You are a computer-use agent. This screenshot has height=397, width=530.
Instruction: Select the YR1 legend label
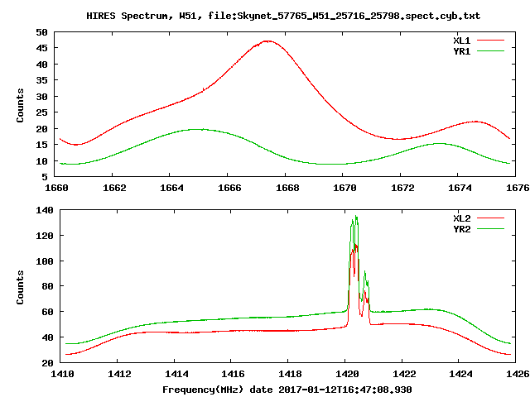(462, 51)
